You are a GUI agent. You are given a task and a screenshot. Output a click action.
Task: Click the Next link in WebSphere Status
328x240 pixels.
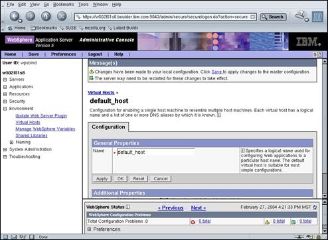coord(199,208)
